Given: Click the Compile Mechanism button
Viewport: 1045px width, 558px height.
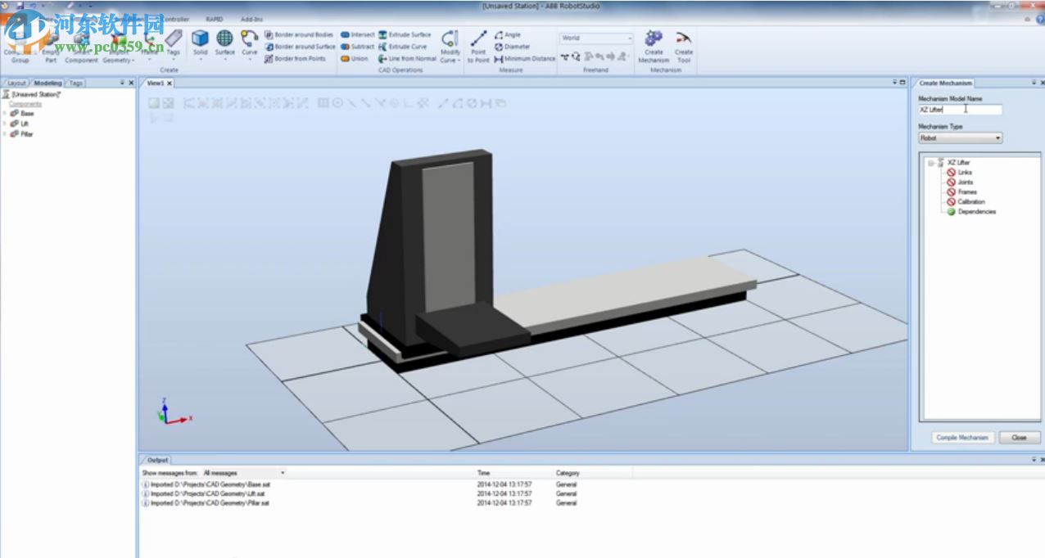Looking at the screenshot, I should pyautogui.click(x=961, y=438).
